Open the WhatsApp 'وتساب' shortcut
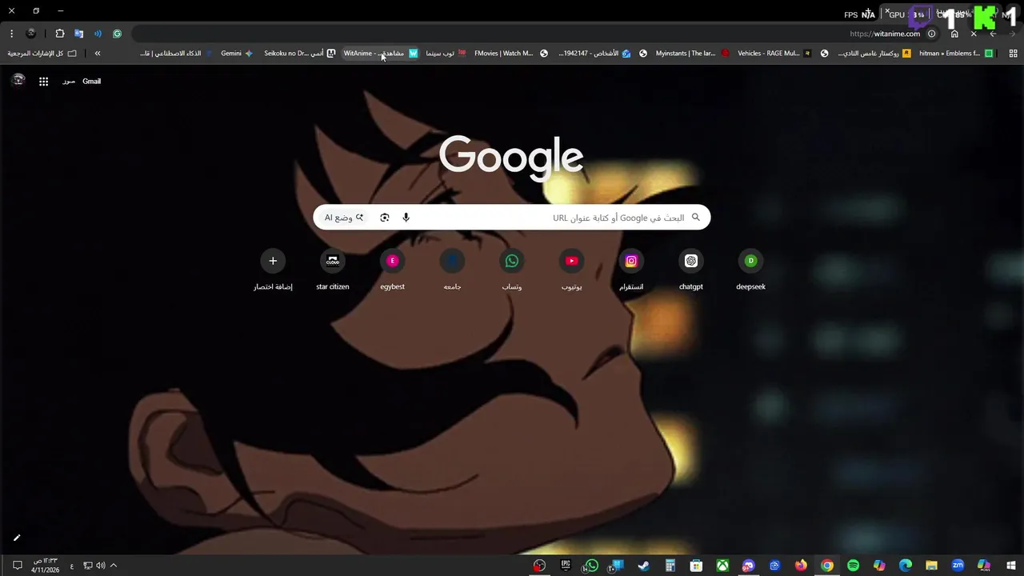 (512, 270)
